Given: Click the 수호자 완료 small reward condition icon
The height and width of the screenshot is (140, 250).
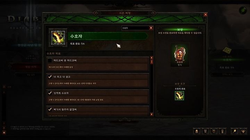Looking at the screenshot, I should click(x=180, y=96).
